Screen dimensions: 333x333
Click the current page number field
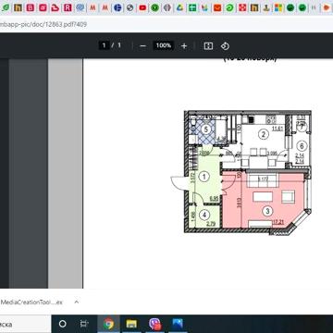pos(104,45)
